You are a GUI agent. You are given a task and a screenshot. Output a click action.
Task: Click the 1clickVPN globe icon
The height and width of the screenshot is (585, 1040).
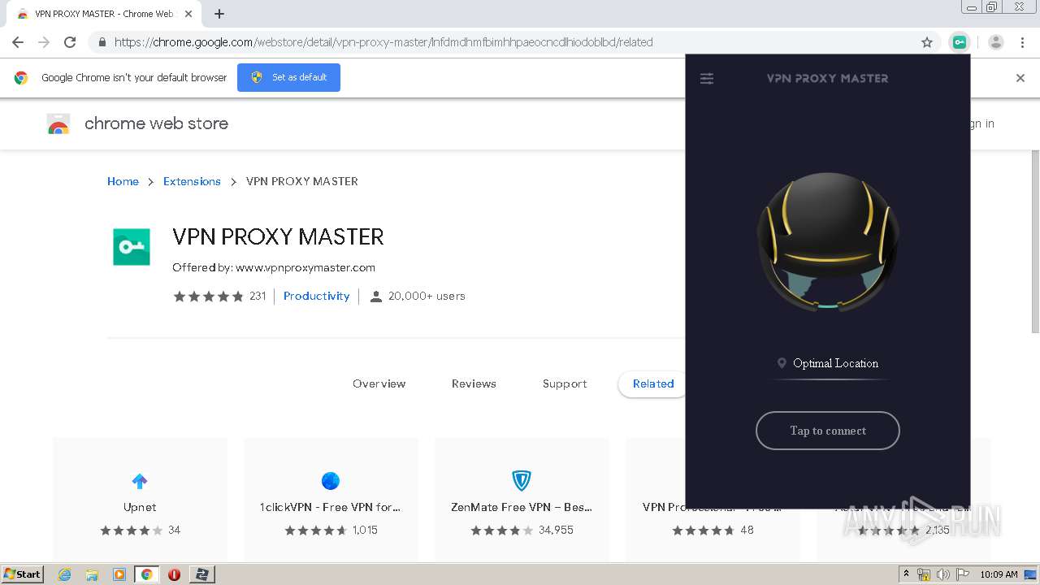[x=331, y=481]
